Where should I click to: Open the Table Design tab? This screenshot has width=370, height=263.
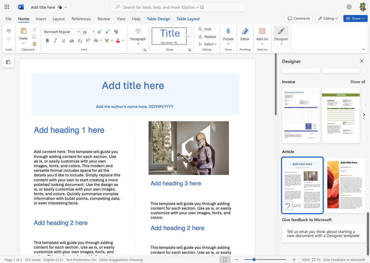(158, 19)
